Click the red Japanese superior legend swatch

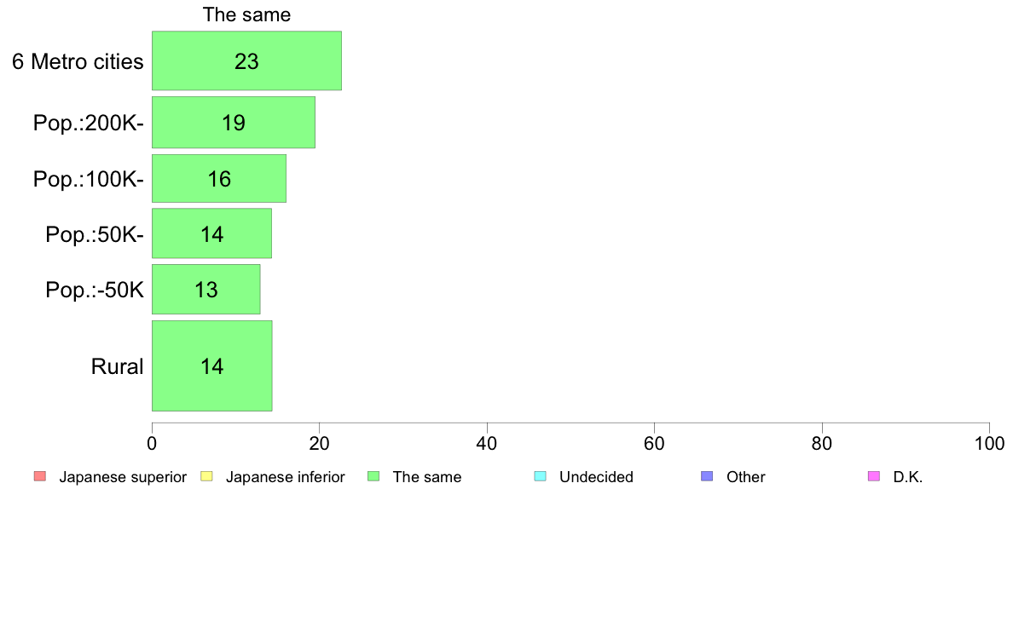coord(40,476)
